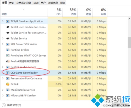
Task: Select the QQ Game Downloader row
Action: (54, 73)
